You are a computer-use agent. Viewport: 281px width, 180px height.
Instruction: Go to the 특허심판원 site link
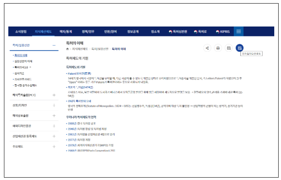pos(178,32)
